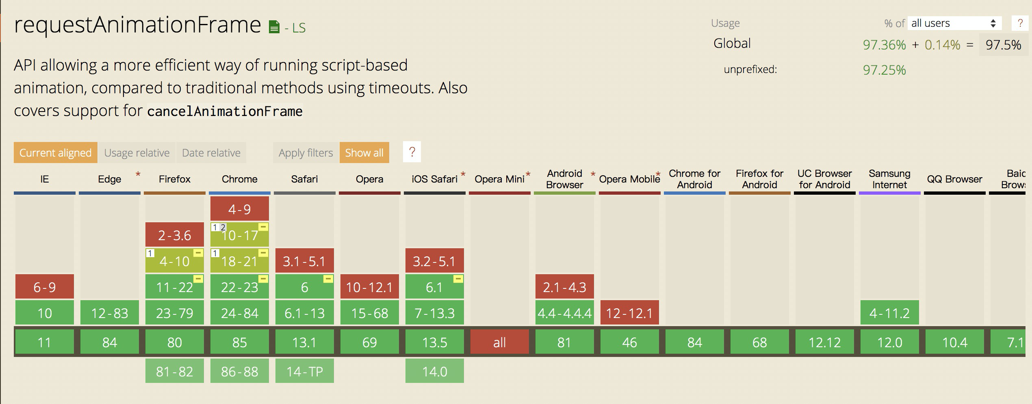Switch to Date relative view
The width and height of the screenshot is (1032, 404).
[x=211, y=153]
